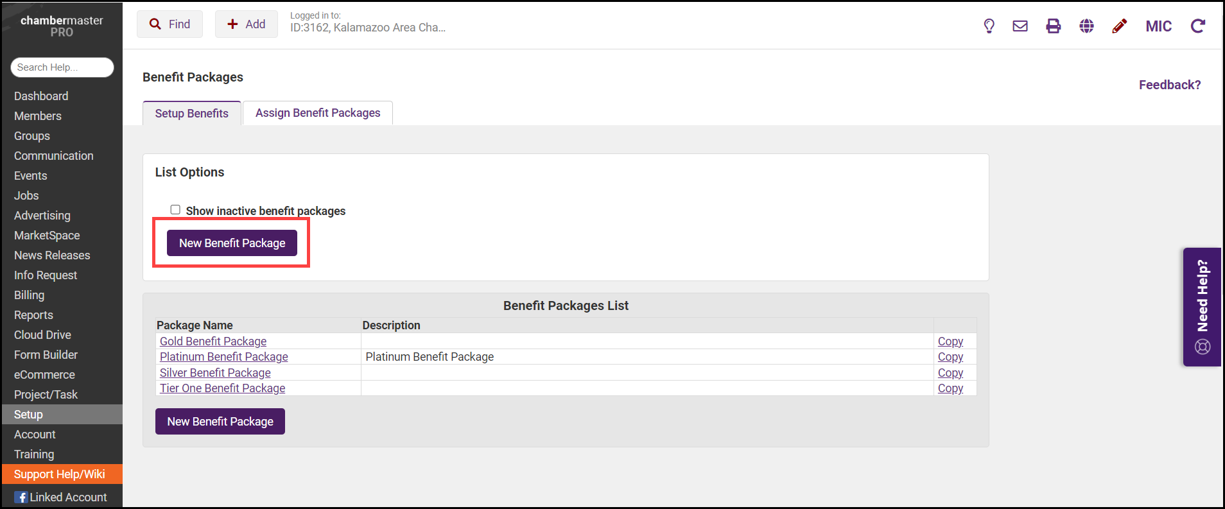Select the Setup Benefits tab

[x=191, y=114]
